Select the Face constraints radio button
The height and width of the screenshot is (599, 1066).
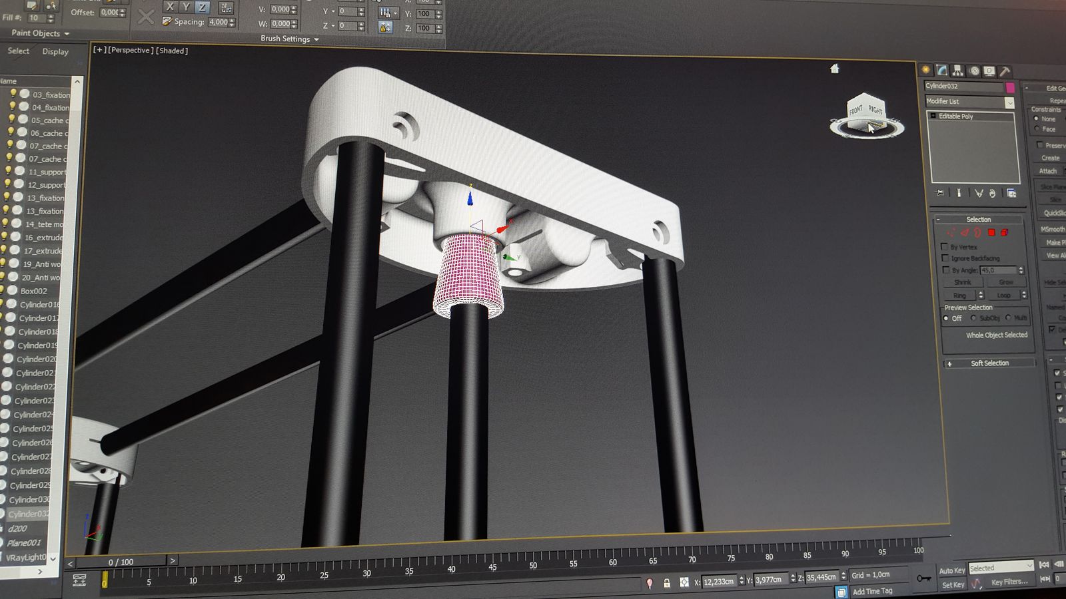click(x=1037, y=128)
